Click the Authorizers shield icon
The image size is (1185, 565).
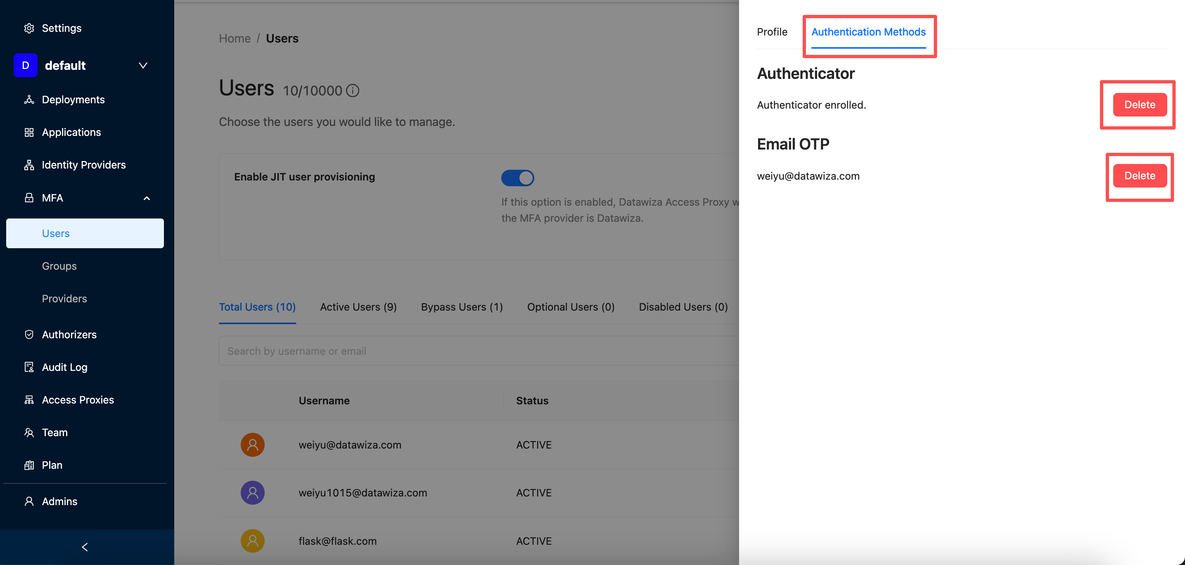tap(29, 335)
